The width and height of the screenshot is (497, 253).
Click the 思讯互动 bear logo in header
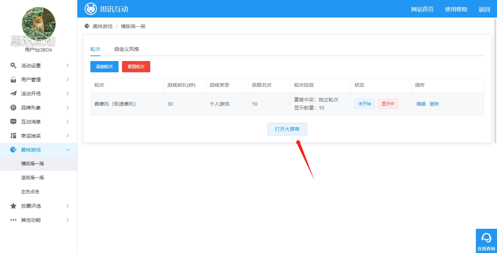point(91,9)
